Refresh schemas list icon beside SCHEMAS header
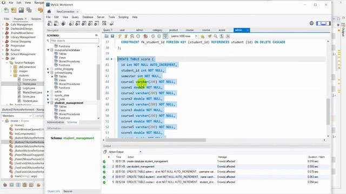 click(x=96, y=35)
